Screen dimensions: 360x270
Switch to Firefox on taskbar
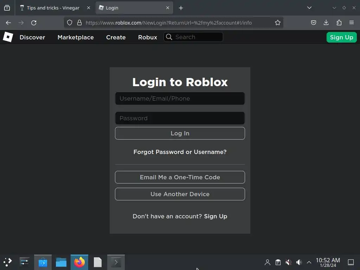coord(79,262)
